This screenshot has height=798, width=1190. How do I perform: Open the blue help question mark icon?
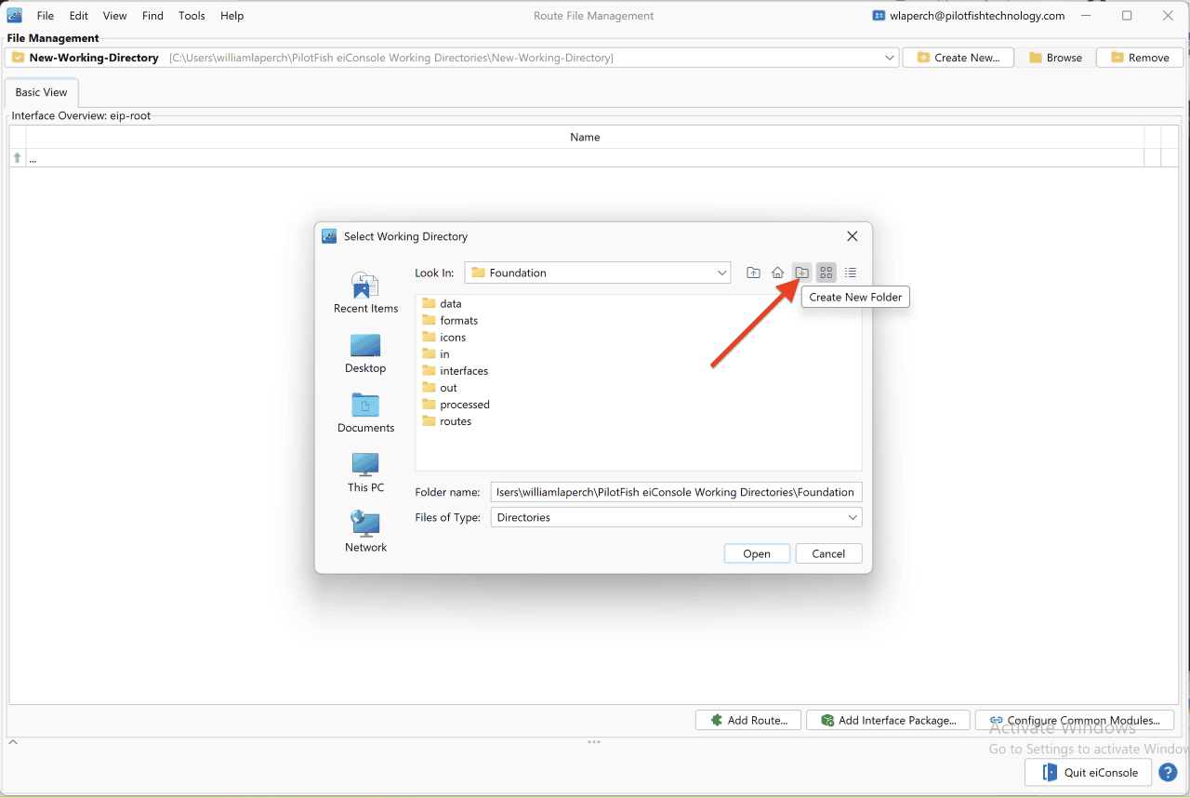pos(1169,773)
